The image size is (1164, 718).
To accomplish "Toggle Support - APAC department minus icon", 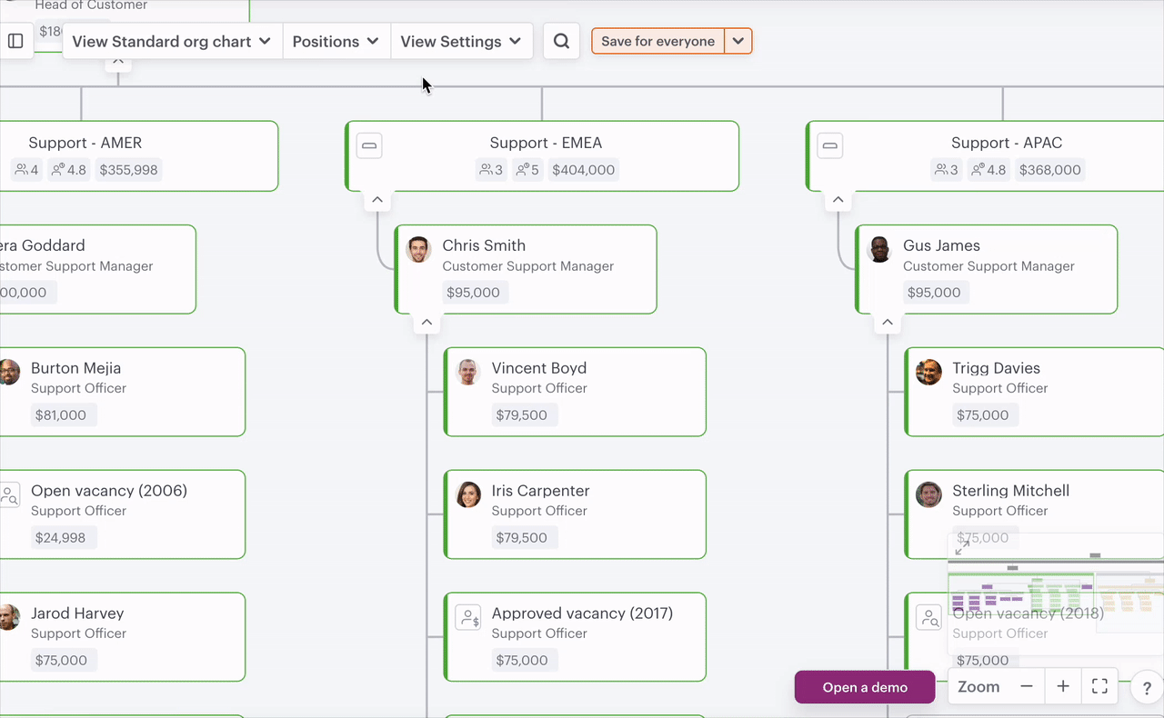I will pos(829,145).
